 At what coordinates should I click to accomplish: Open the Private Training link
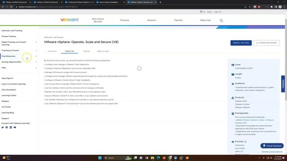coord(9,36)
